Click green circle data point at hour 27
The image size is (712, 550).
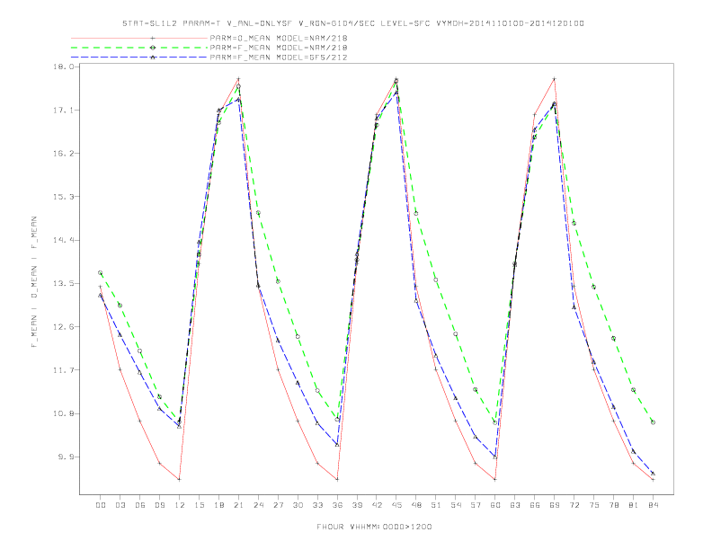pyautogui.click(x=278, y=281)
